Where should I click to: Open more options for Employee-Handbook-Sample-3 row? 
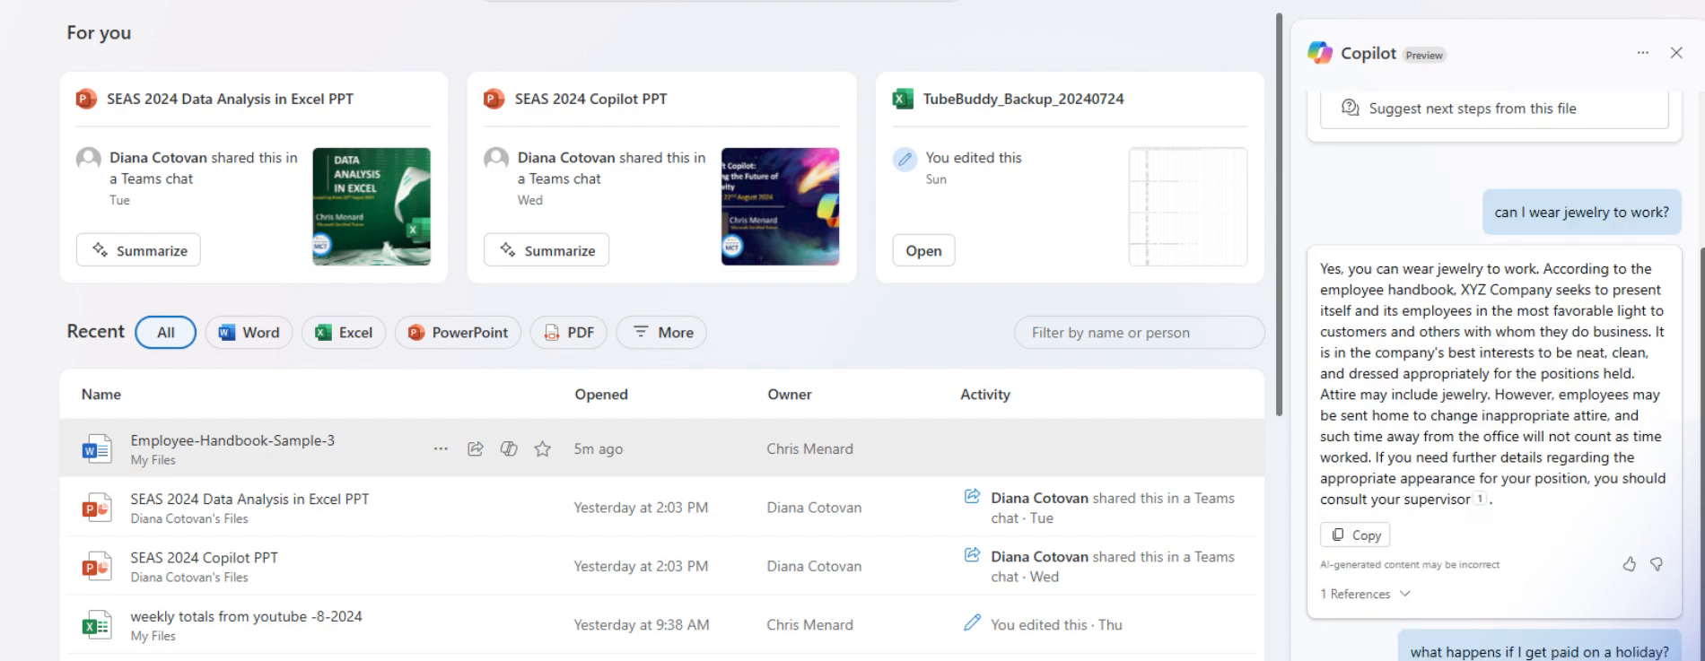[x=441, y=448]
